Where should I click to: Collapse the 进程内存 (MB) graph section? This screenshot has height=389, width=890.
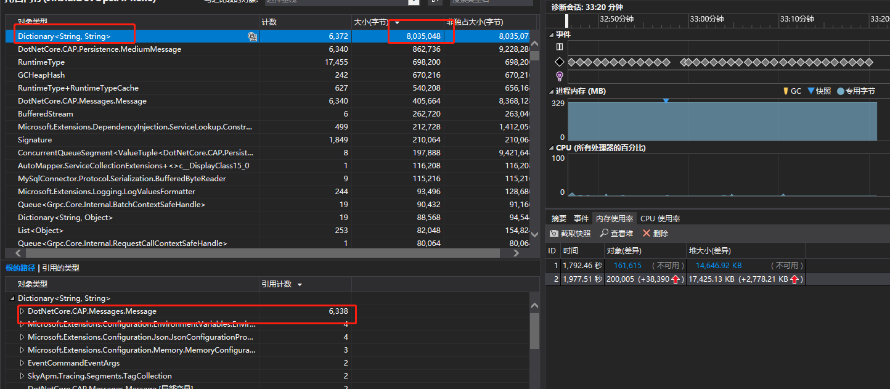coord(552,91)
